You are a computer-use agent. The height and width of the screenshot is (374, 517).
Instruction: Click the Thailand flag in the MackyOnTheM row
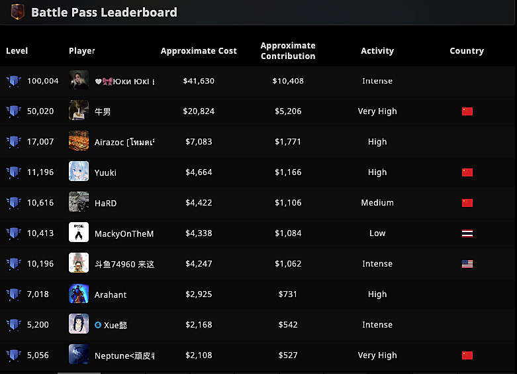pos(467,233)
